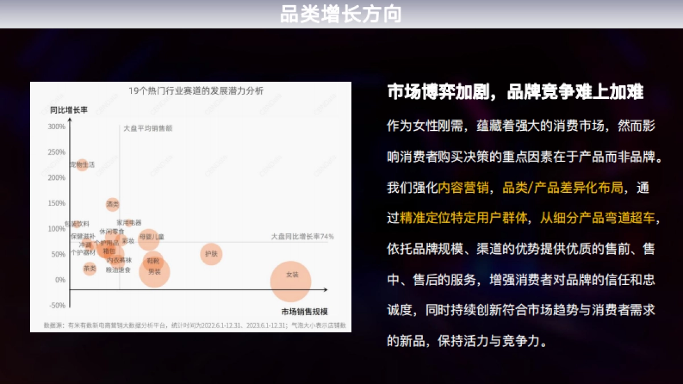This screenshot has height=384, width=683.
Task: Select the 宠物生活 bubble near the top
Action: point(83,165)
